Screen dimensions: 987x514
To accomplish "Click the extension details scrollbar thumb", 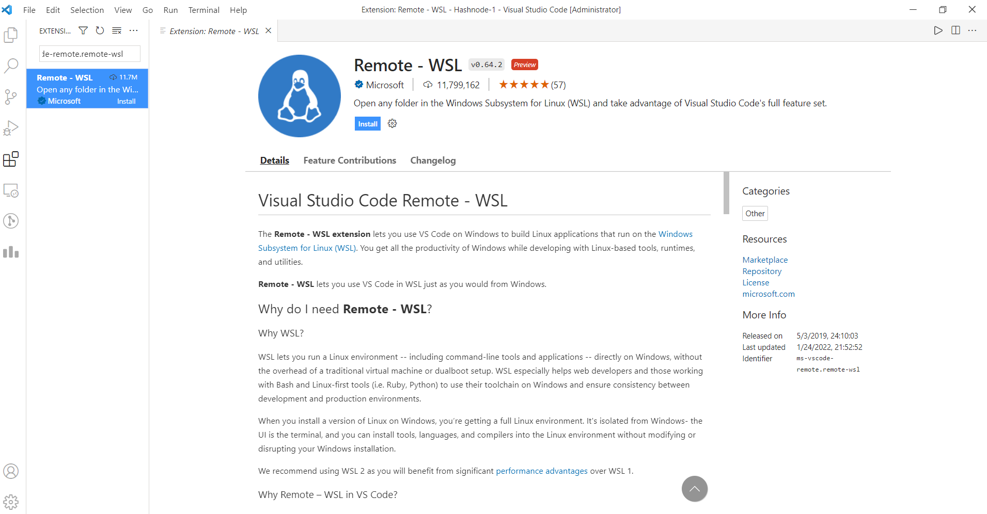I will tap(726, 193).
